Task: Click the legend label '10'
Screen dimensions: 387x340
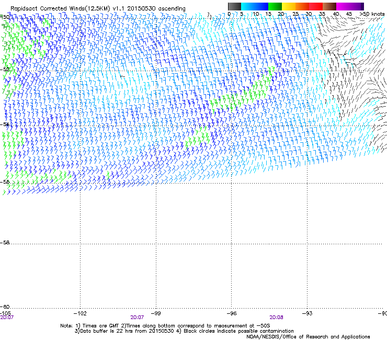Action: click(256, 14)
